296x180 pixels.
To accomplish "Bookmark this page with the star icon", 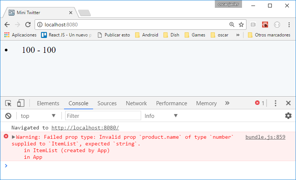I will pos(241,25).
